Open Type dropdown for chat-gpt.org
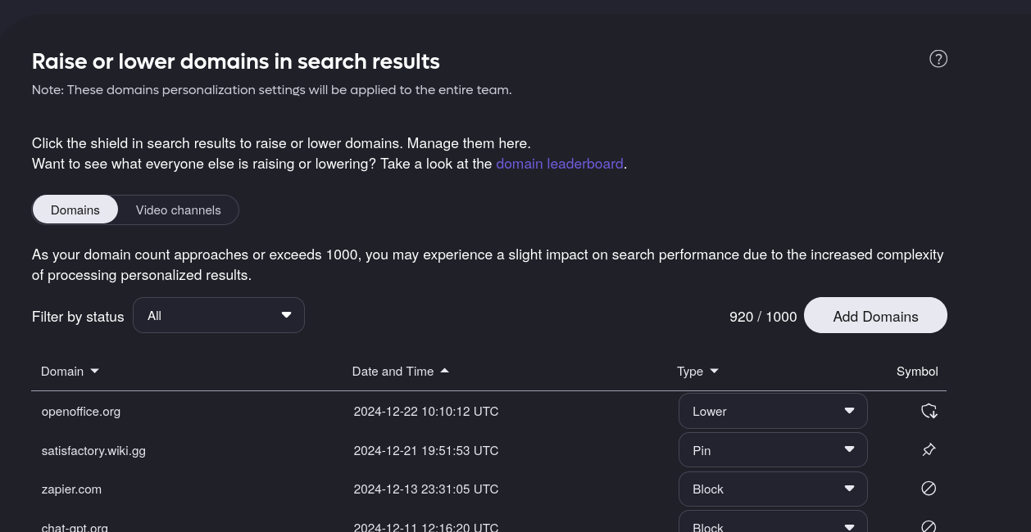 click(x=772, y=525)
